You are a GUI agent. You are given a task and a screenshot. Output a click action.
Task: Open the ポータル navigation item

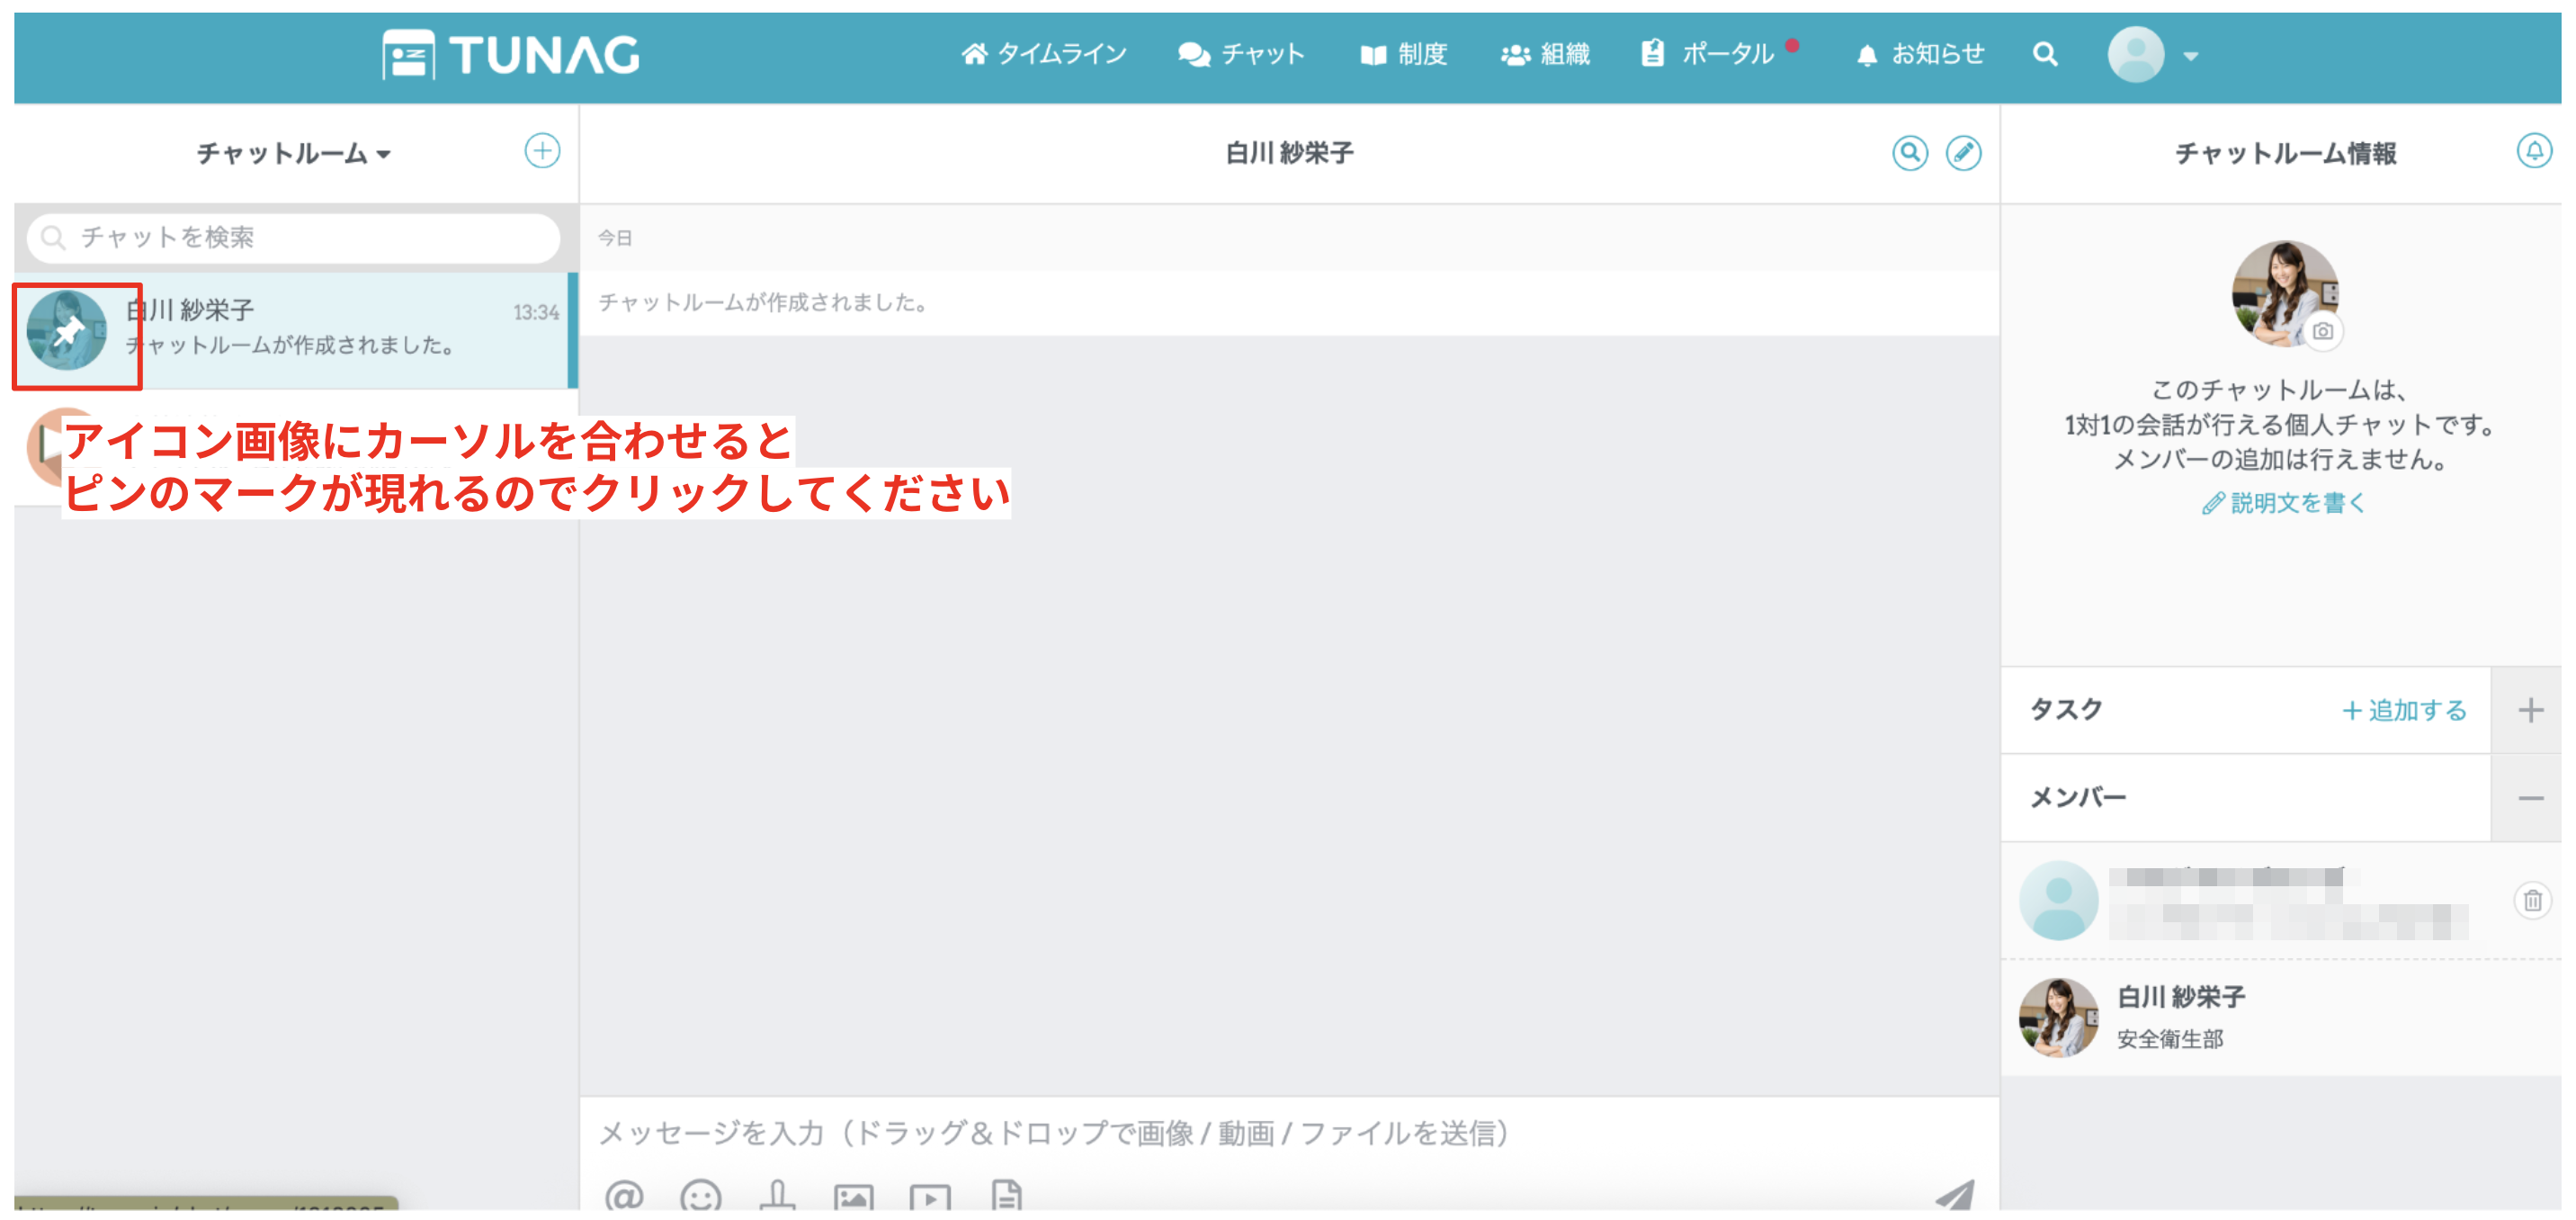click(x=1708, y=54)
